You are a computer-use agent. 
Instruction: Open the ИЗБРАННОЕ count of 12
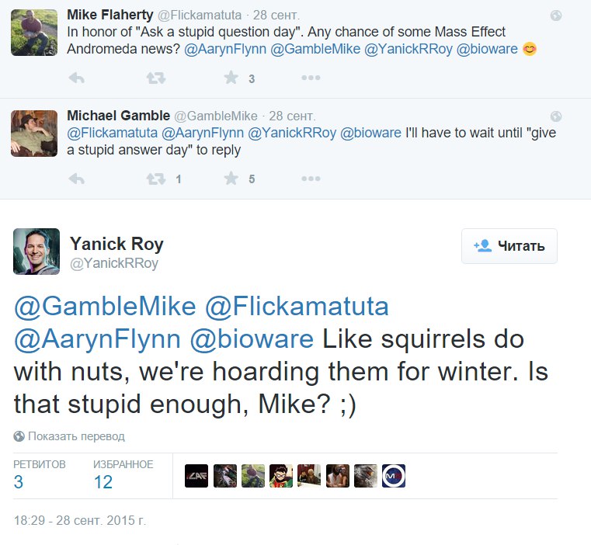click(x=103, y=481)
